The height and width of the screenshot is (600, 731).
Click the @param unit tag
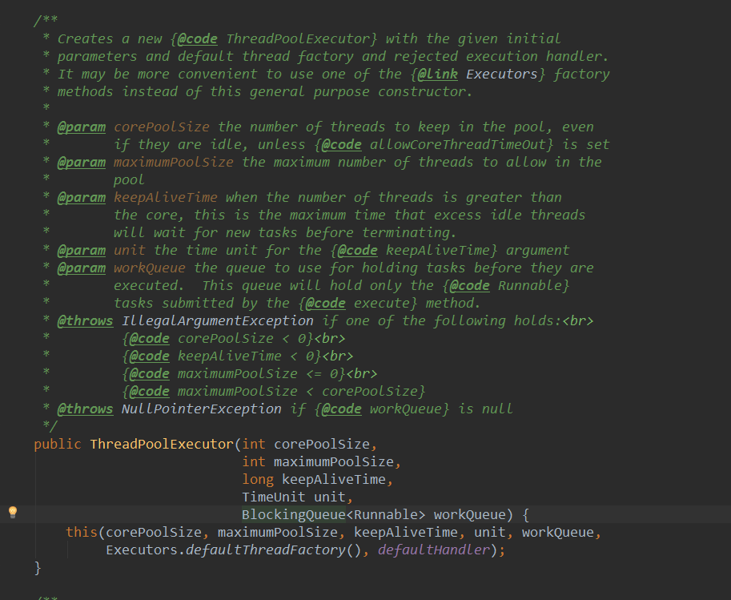click(x=82, y=249)
